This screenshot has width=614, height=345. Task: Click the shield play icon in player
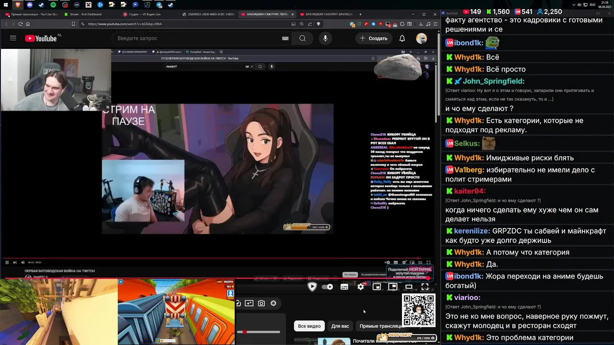click(312, 287)
